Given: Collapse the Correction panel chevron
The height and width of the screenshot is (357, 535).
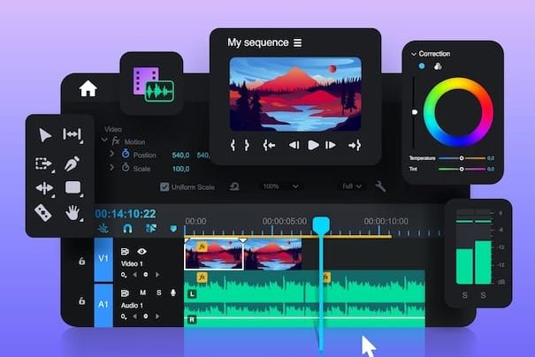Looking at the screenshot, I should [413, 54].
